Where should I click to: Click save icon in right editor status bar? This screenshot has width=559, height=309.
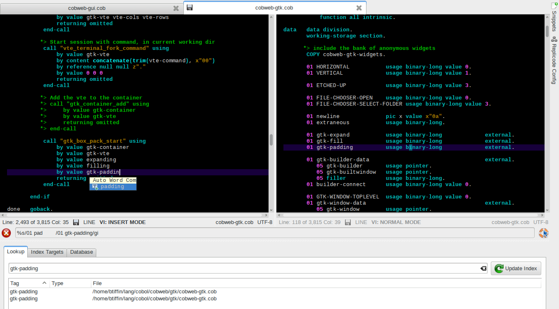(x=348, y=222)
